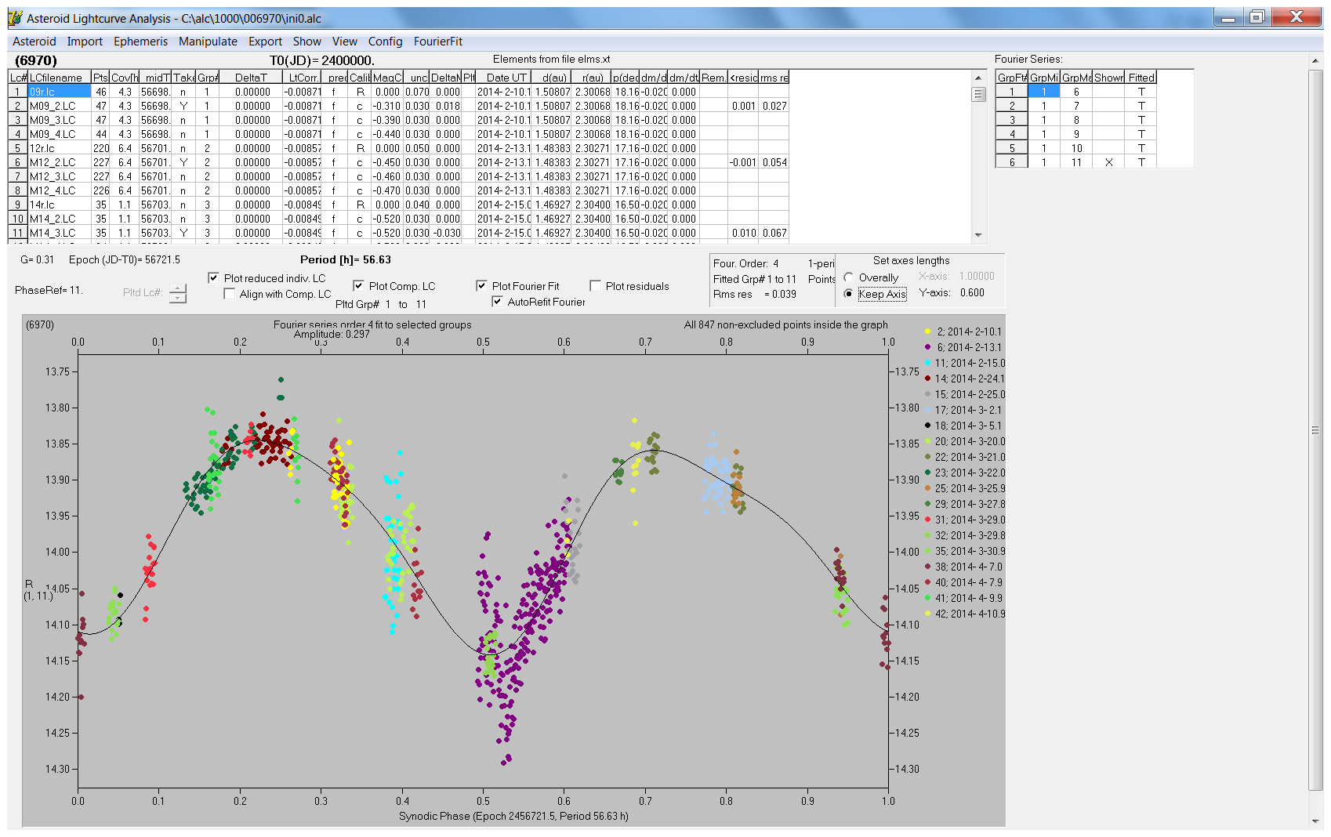Click the Four. Order: 4 text
This screenshot has width=1331, height=837.
[x=745, y=263]
